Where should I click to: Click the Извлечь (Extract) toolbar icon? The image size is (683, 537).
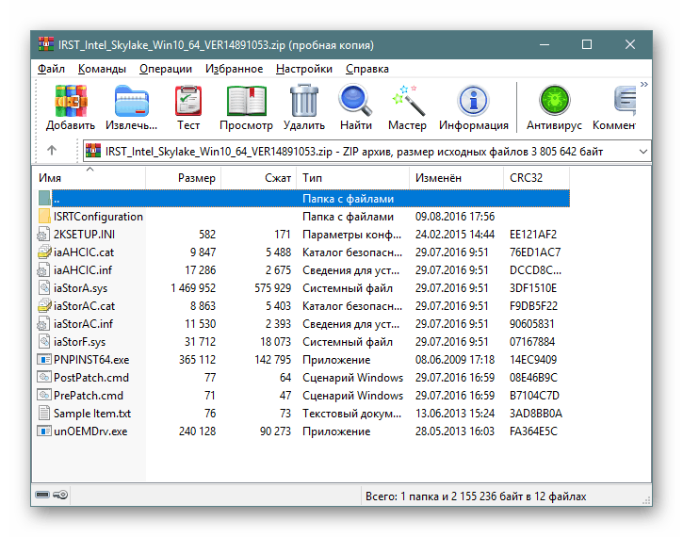[132, 102]
